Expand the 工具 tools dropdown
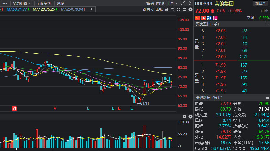270x151 pixels. pos(172,3)
